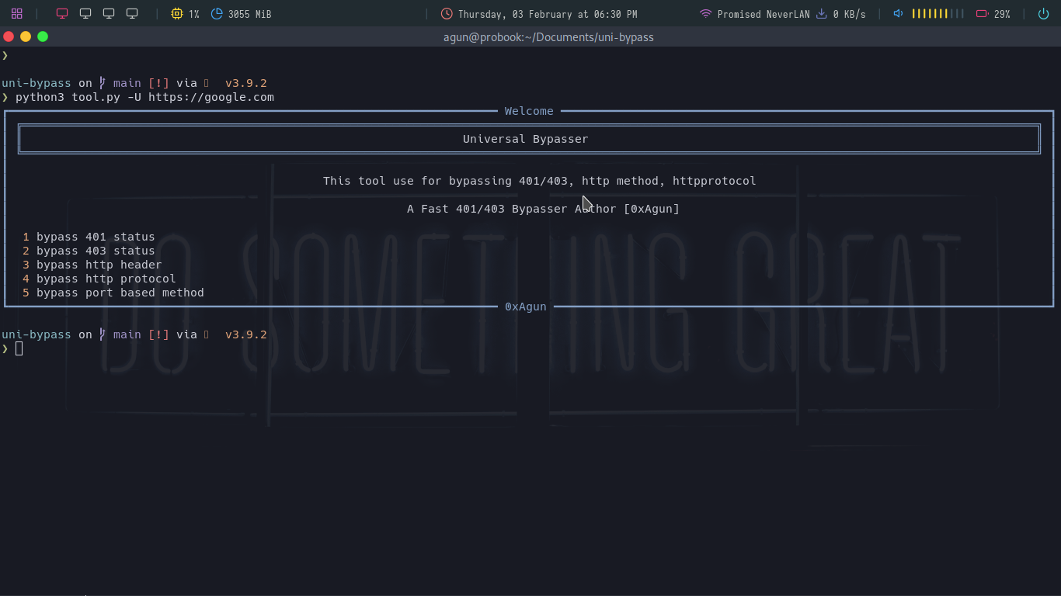Click the terminal cursor at the bottom prompt
Screen dimensions: 1061x596
tap(19, 348)
